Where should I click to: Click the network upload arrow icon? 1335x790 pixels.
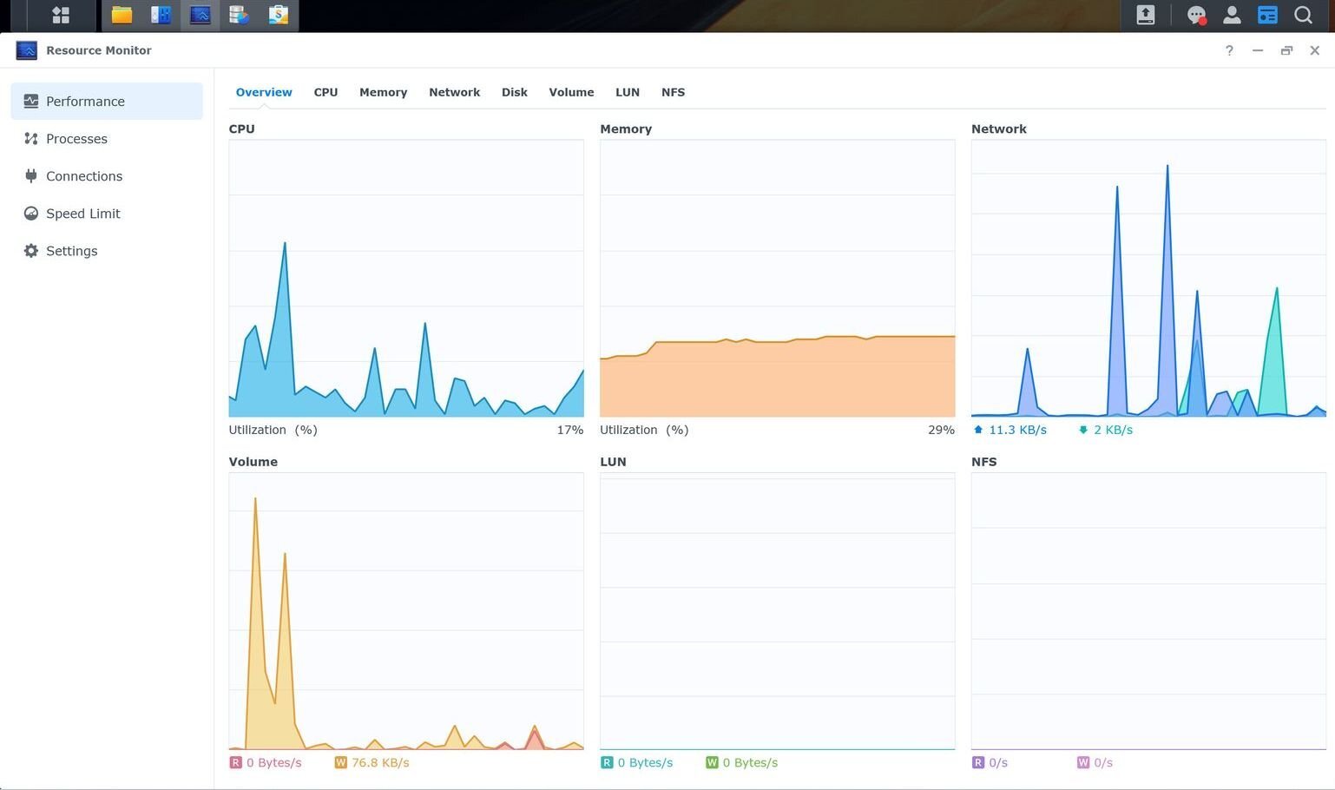[978, 430]
